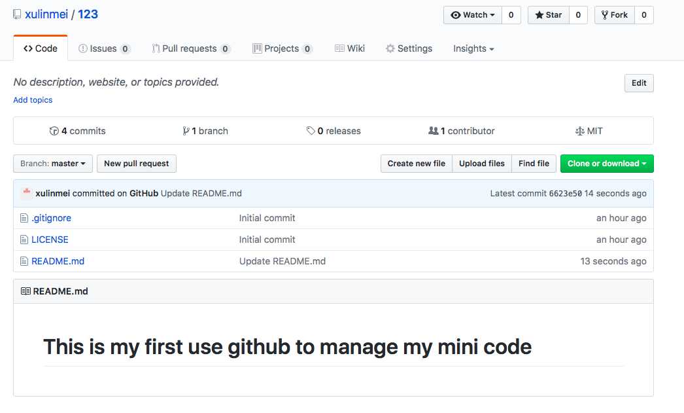Image resolution: width=684 pixels, height=413 pixels.
Task: Click xulinmei author name in commit bar
Action: coord(53,193)
